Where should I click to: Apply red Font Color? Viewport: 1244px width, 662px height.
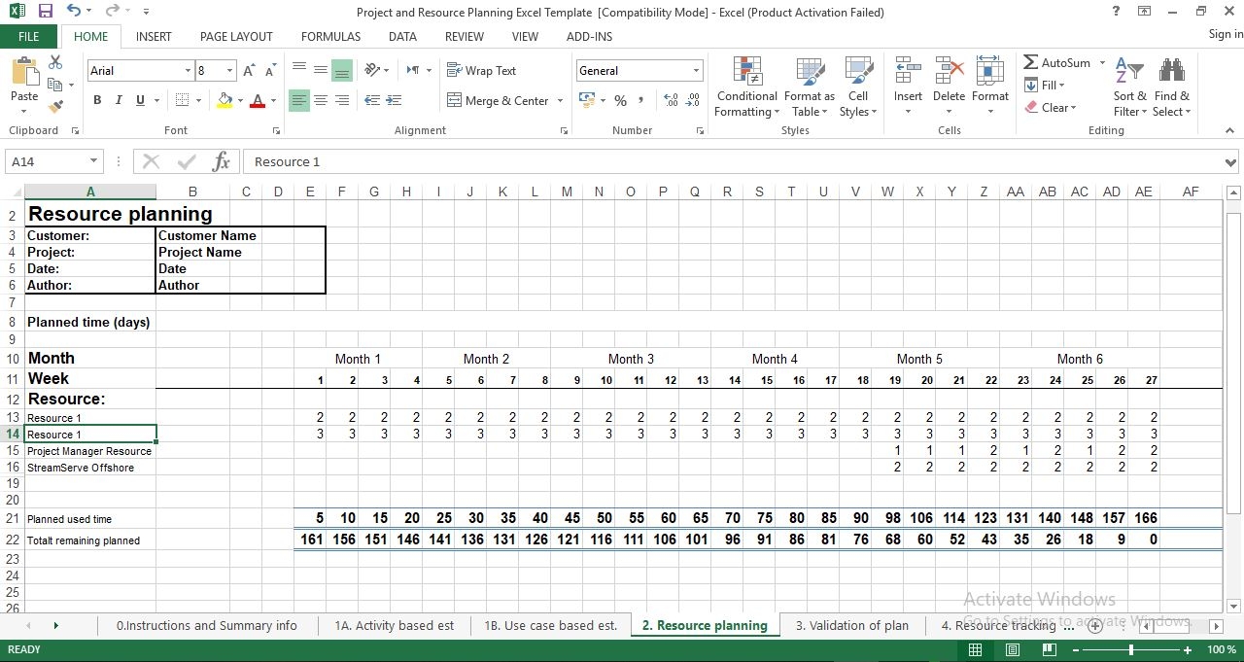[258, 100]
